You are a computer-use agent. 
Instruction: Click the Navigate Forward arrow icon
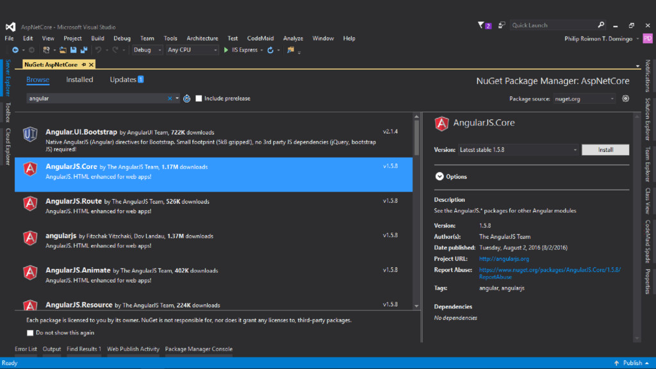point(31,50)
